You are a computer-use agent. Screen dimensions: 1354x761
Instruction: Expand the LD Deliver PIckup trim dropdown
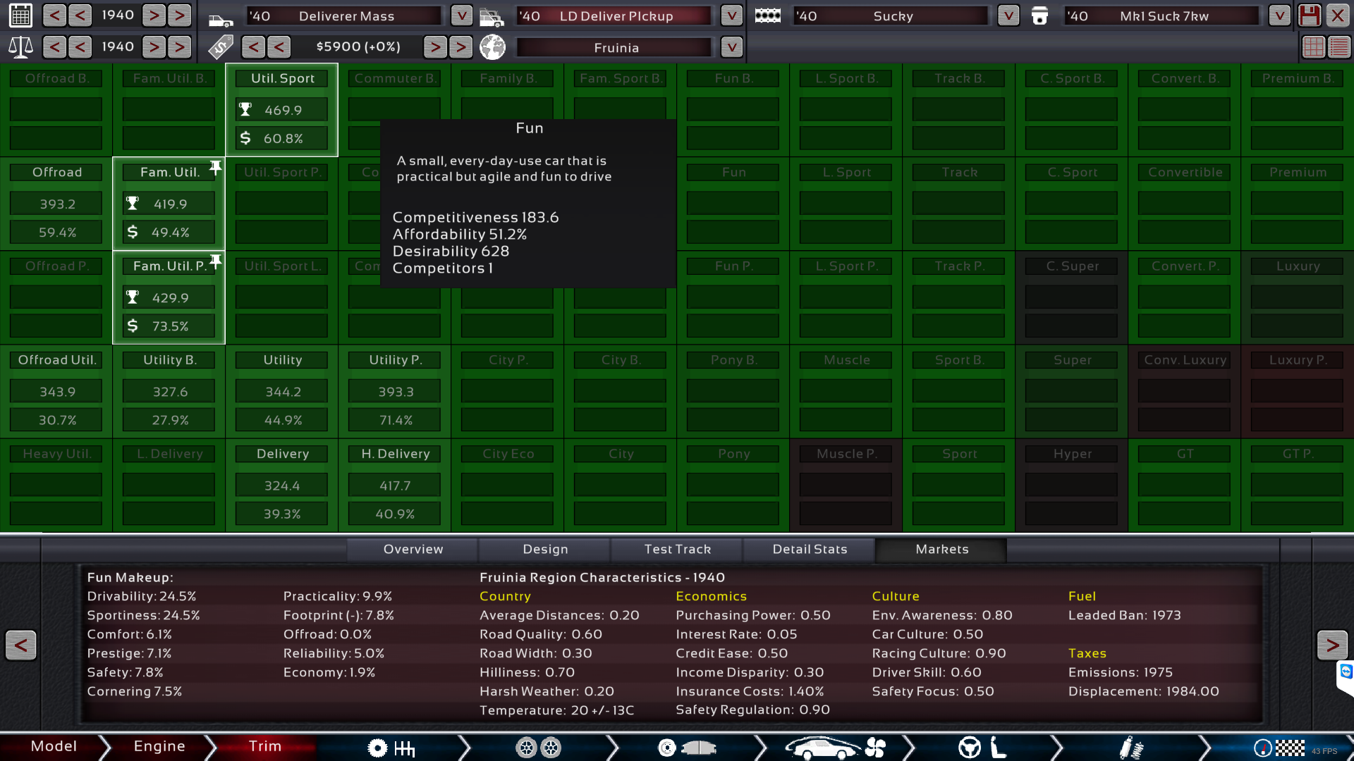click(732, 16)
